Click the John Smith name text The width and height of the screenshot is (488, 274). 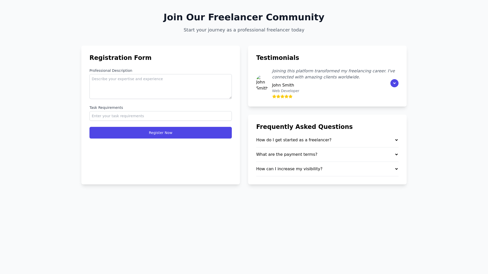click(x=283, y=85)
